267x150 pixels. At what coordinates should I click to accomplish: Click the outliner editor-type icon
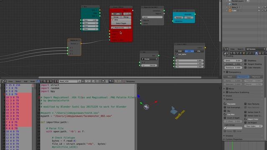click(x=226, y=49)
